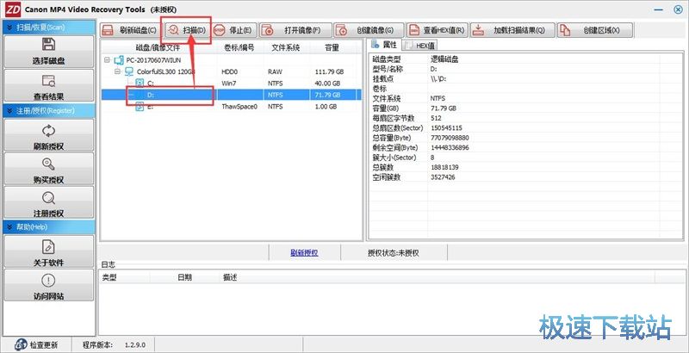Click the 文件系统 column header
Image resolution: width=689 pixels, height=353 pixels.
click(x=286, y=48)
